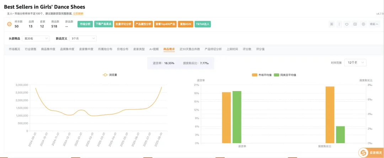Open 新品定义 dropdown showing 3个月
This screenshot has width=384, height=158.
point(83,38)
